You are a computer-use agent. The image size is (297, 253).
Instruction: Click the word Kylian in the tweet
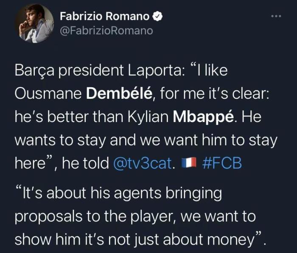(148, 117)
